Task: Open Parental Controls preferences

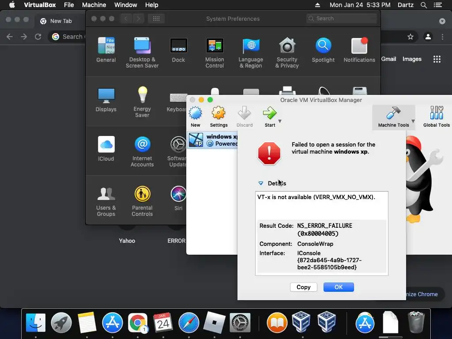Action: (x=142, y=201)
